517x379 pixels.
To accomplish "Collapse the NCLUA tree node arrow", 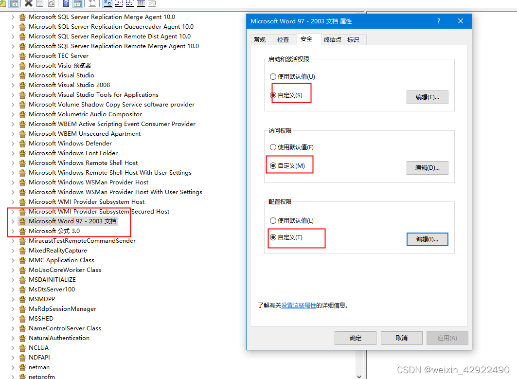I will point(13,347).
